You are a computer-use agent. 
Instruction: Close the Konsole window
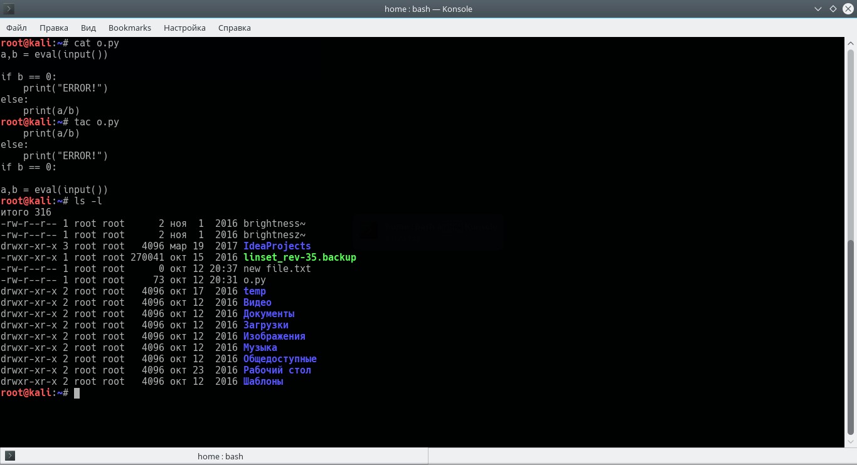tap(847, 9)
